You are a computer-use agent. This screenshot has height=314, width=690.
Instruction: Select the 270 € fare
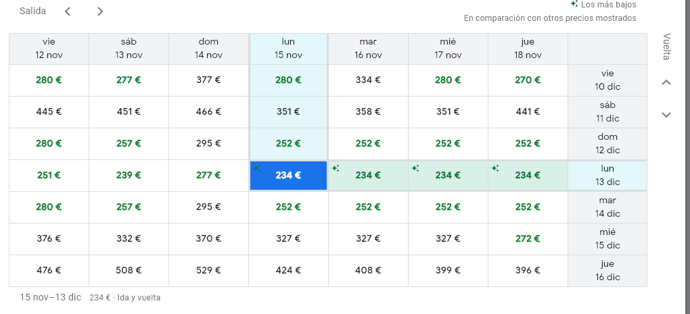pyautogui.click(x=528, y=80)
